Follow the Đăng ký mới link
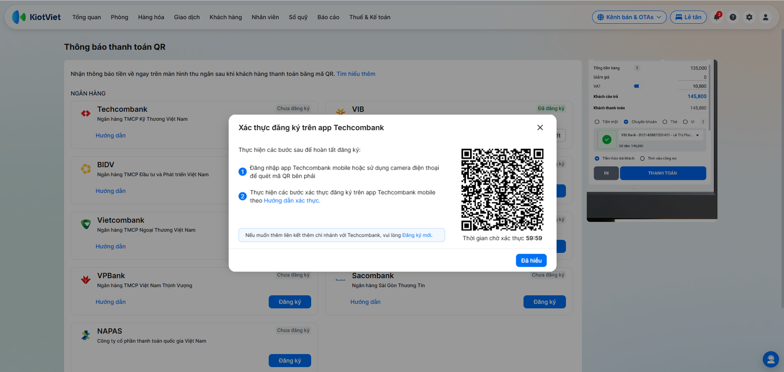784x372 pixels. pyautogui.click(x=416, y=235)
